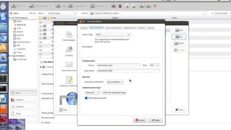Open Composer Preferences section icon
The width and height of the screenshot is (231, 130).
69,81
